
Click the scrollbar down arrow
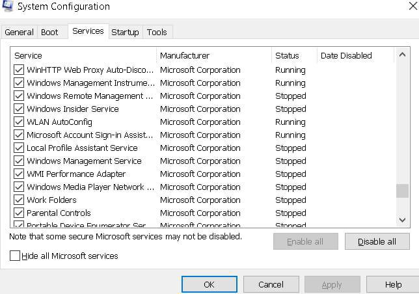click(x=403, y=220)
